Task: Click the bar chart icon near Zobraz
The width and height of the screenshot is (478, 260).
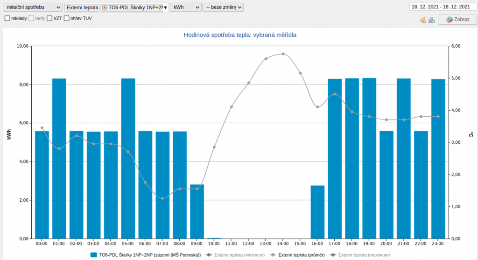Action: (431, 20)
